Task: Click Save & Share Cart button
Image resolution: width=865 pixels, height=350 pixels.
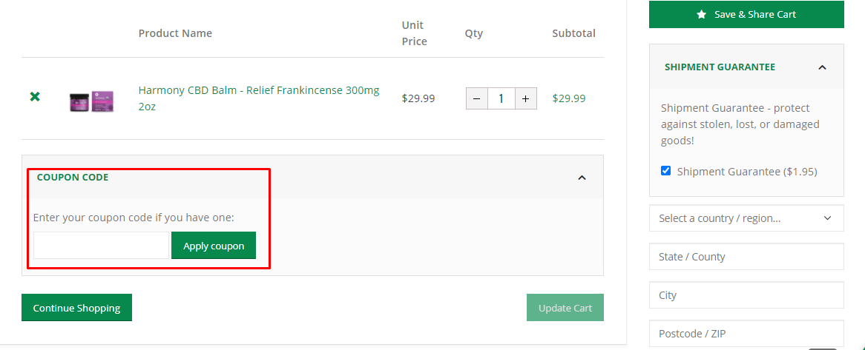Action: pyautogui.click(x=746, y=14)
